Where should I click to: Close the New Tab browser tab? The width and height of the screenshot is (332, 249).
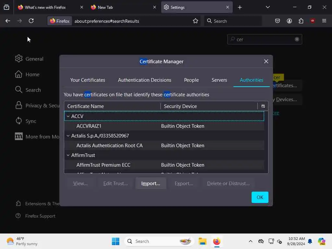coord(155,7)
